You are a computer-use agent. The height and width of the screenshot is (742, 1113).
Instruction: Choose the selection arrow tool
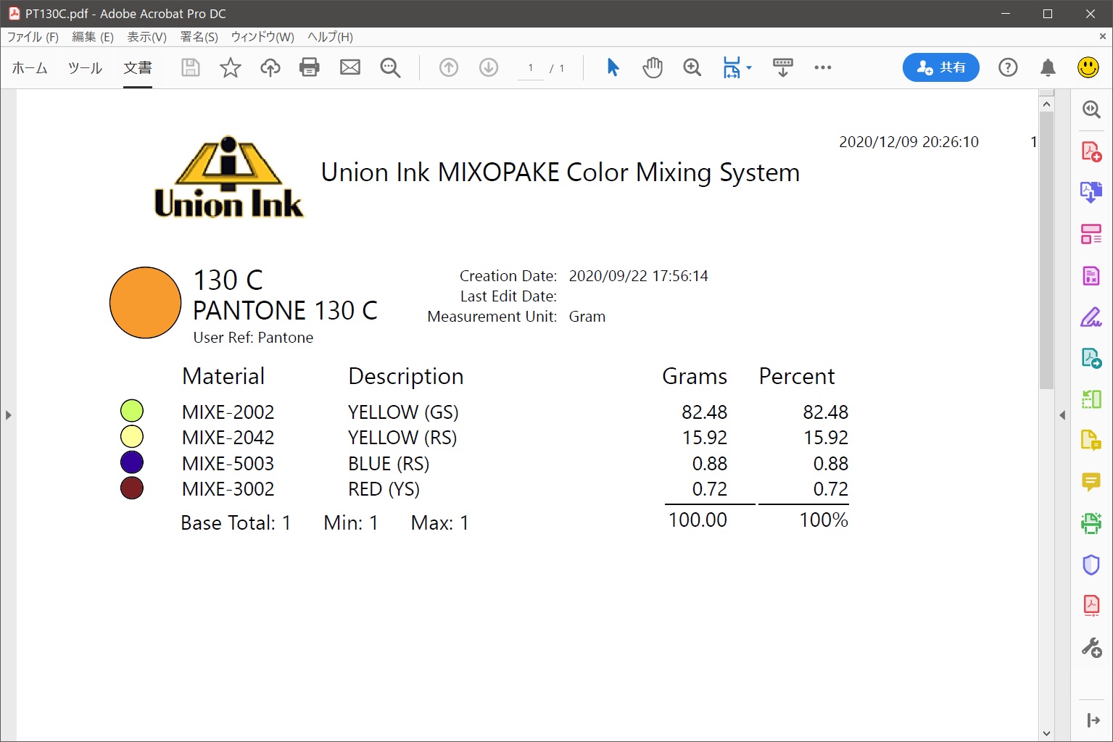pyautogui.click(x=613, y=67)
